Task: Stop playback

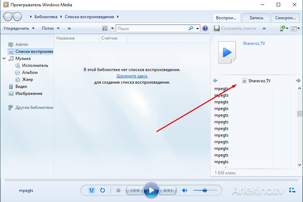Action: coord(119,190)
